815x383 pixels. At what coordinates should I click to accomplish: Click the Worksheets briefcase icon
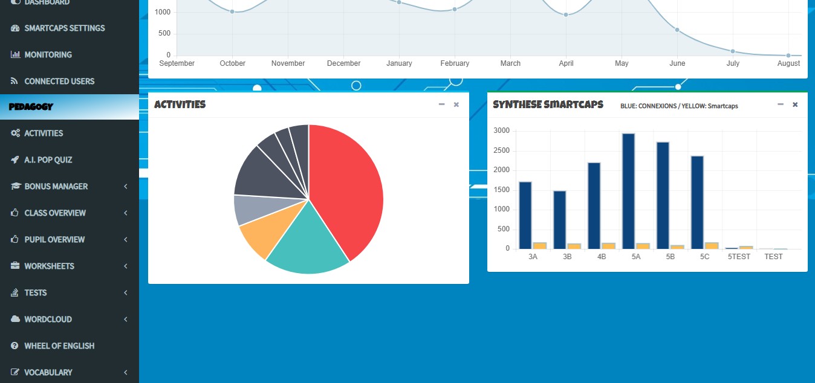(x=15, y=266)
